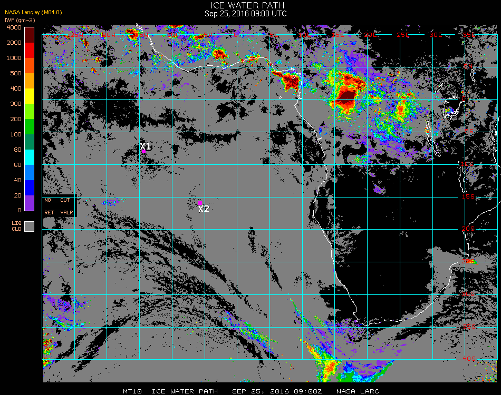The height and width of the screenshot is (395, 501).
Task: Click the '200' legend value
Action: (x=16, y=120)
